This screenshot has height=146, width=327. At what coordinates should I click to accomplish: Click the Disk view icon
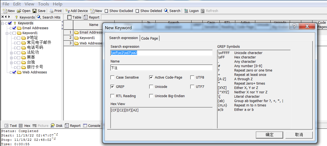click(x=53, y=126)
